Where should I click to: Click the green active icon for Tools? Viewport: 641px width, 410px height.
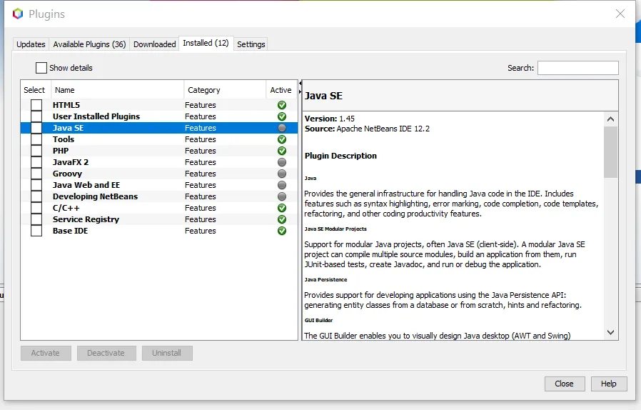pyautogui.click(x=282, y=139)
